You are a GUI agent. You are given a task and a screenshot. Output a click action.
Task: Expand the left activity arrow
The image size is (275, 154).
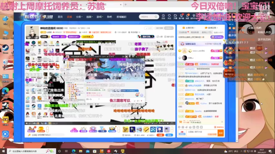click(47, 129)
